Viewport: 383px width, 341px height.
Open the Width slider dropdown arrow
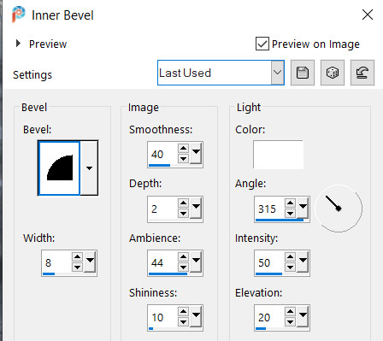tap(91, 262)
